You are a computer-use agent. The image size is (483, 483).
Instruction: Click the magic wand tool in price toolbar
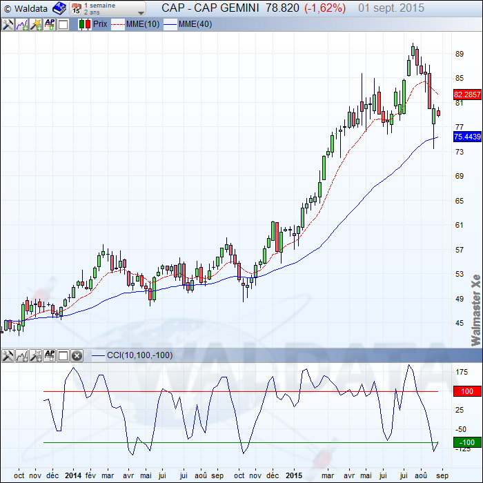35,24
